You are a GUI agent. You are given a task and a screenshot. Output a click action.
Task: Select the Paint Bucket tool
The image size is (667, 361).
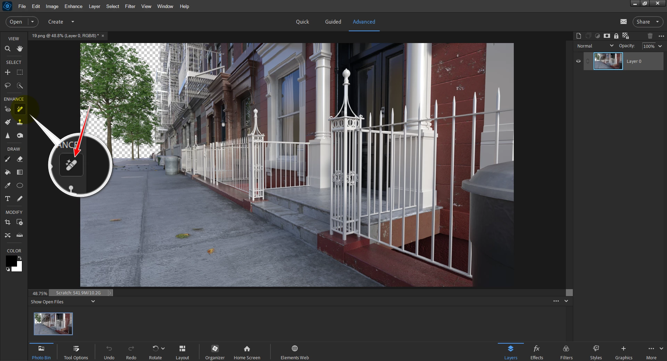pyautogui.click(x=7, y=172)
